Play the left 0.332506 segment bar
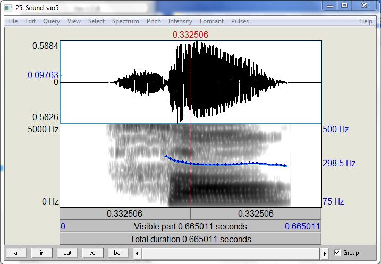Image resolution: width=381 pixels, height=264 pixels. [125, 214]
